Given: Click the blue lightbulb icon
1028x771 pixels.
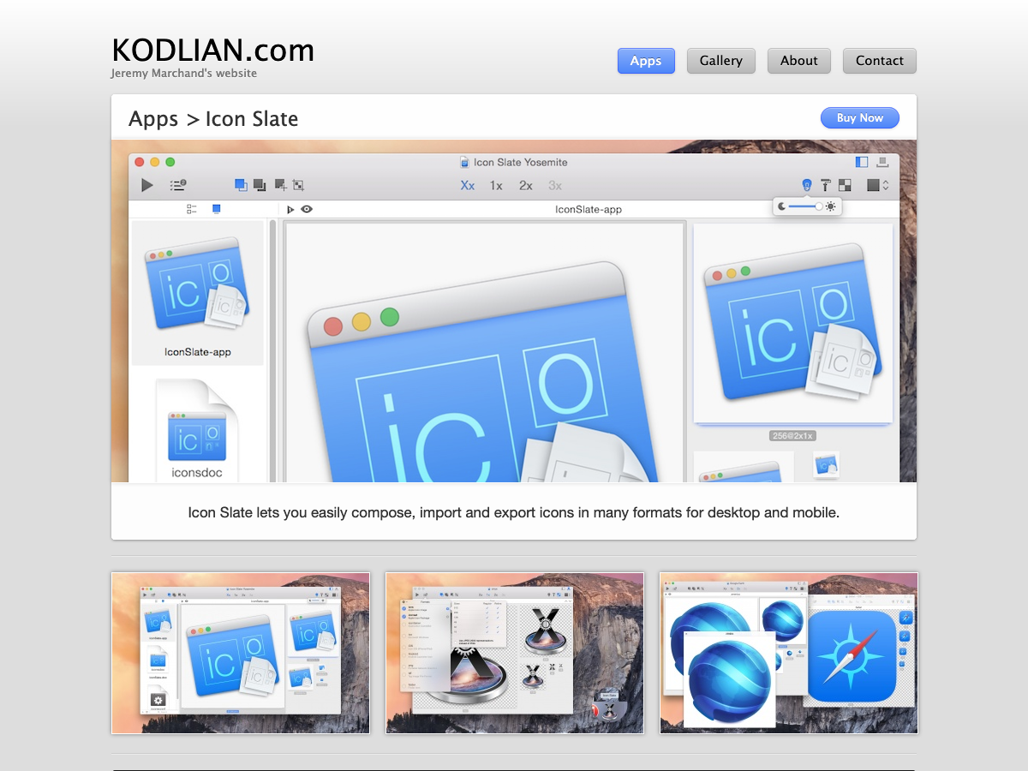Looking at the screenshot, I should coord(806,185).
